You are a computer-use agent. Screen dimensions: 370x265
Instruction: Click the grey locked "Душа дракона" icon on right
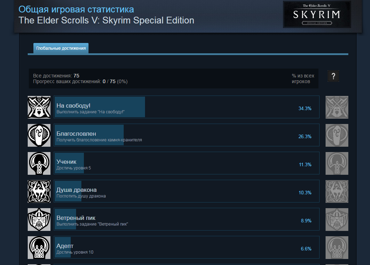click(x=337, y=191)
